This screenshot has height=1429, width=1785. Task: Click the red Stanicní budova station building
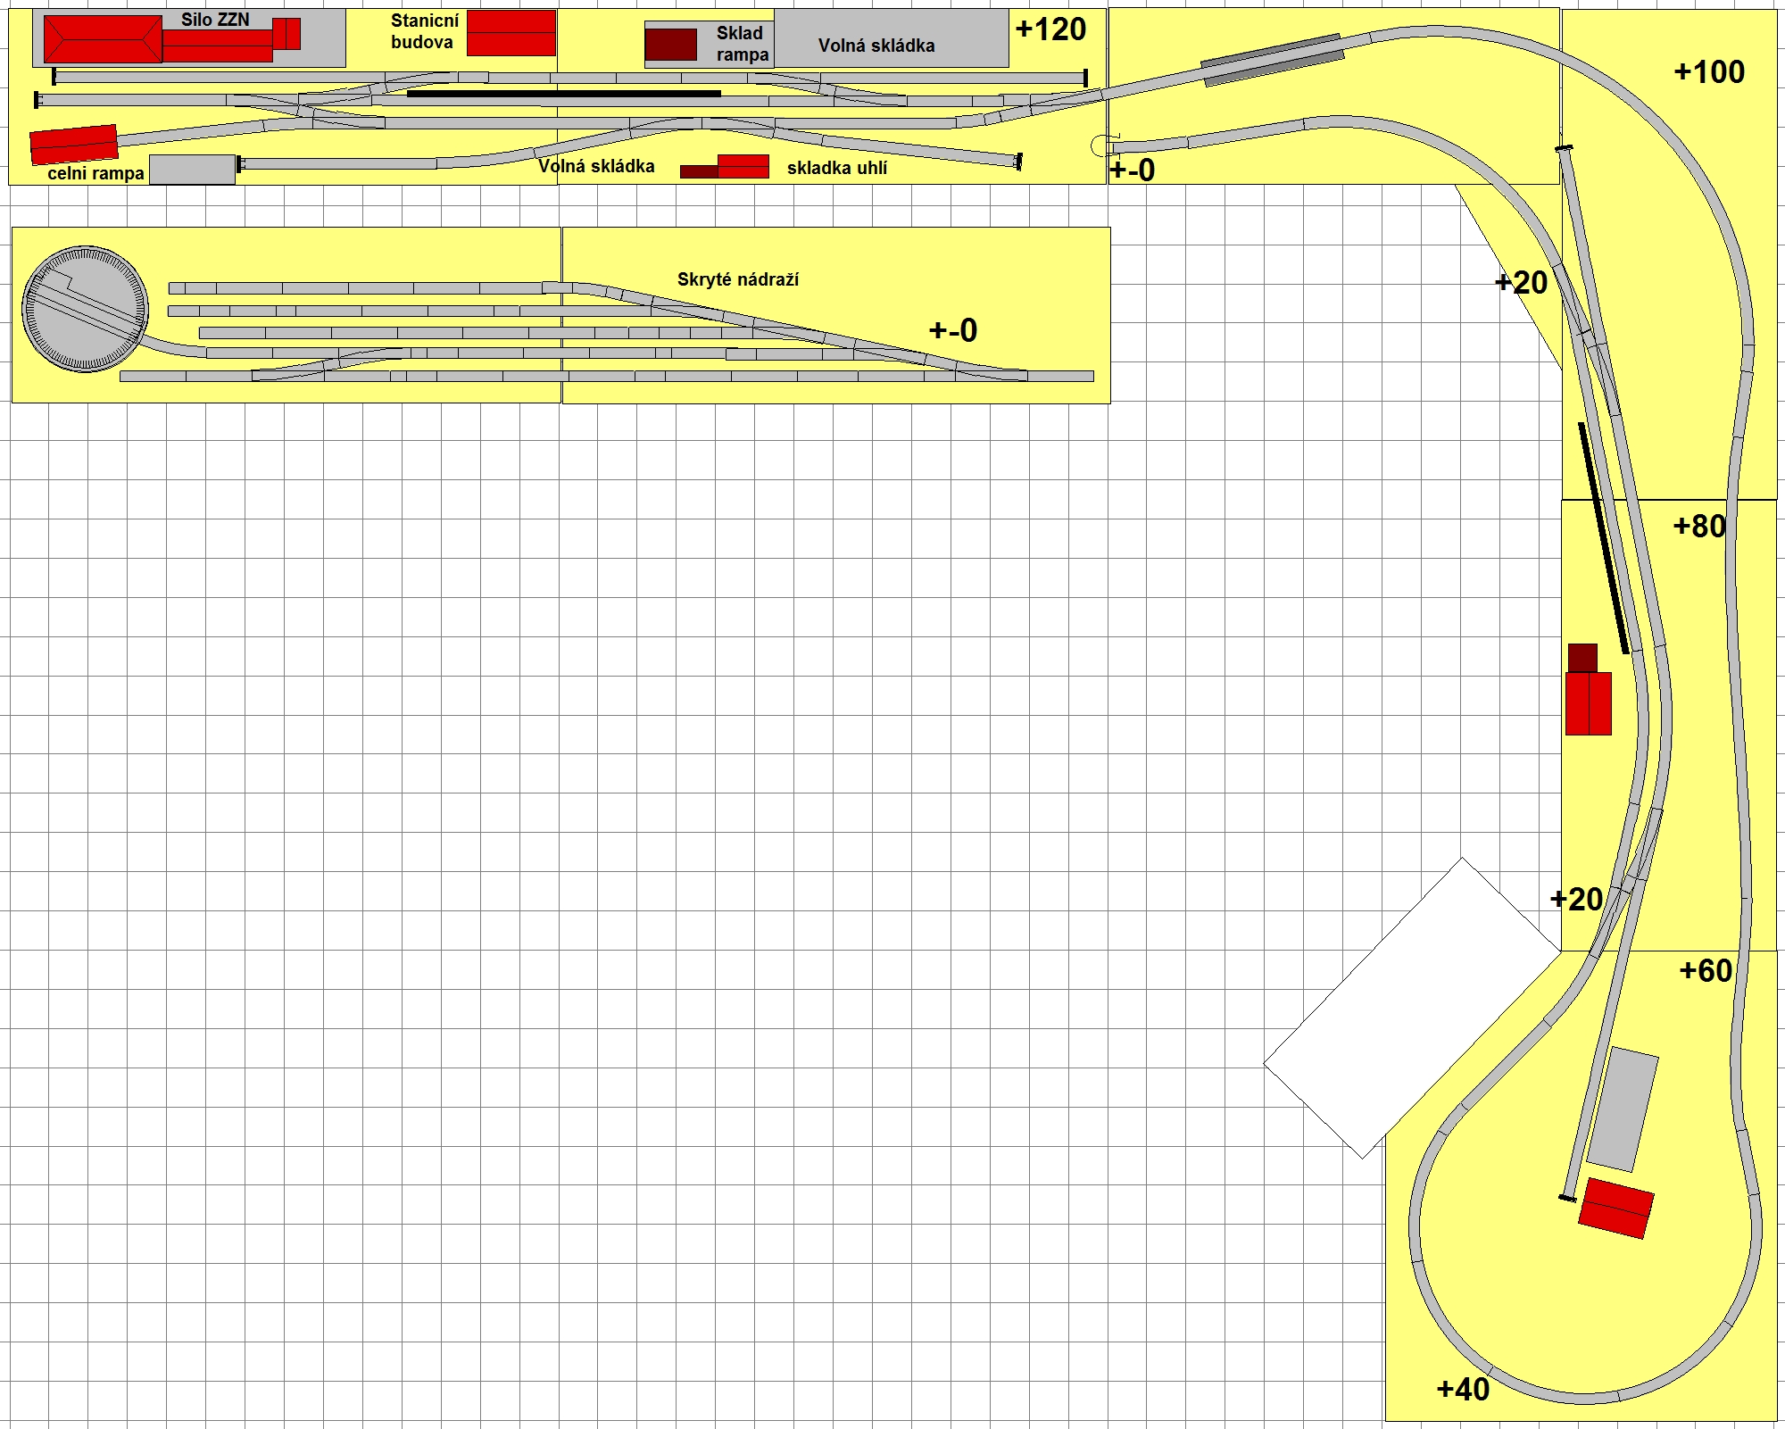click(x=511, y=33)
